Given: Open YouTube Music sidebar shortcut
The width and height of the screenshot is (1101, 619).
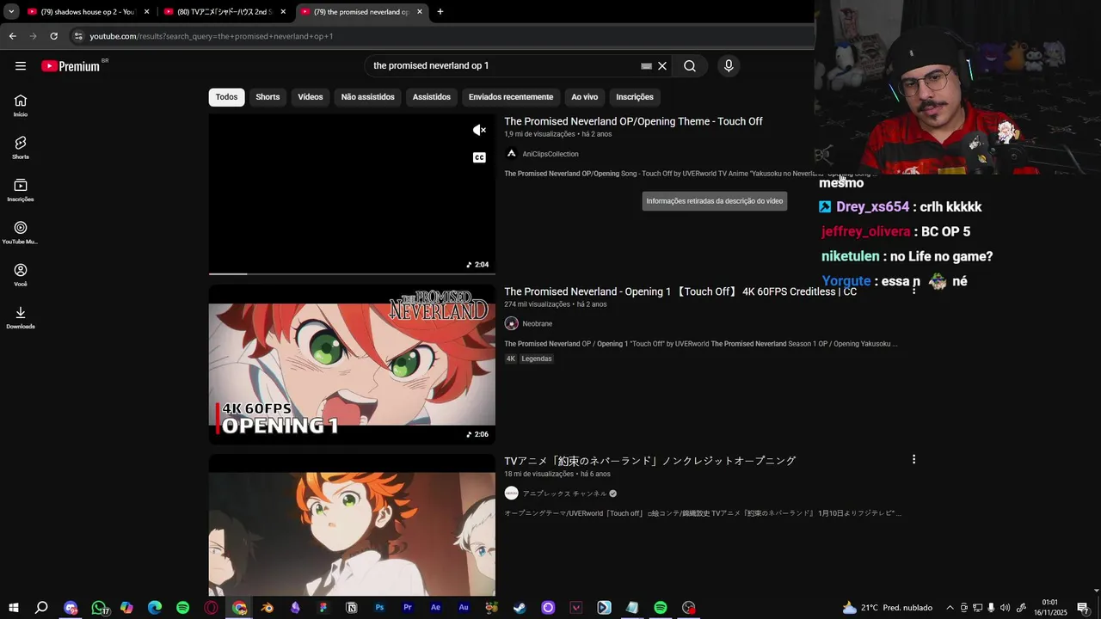Looking at the screenshot, I should click(x=21, y=232).
